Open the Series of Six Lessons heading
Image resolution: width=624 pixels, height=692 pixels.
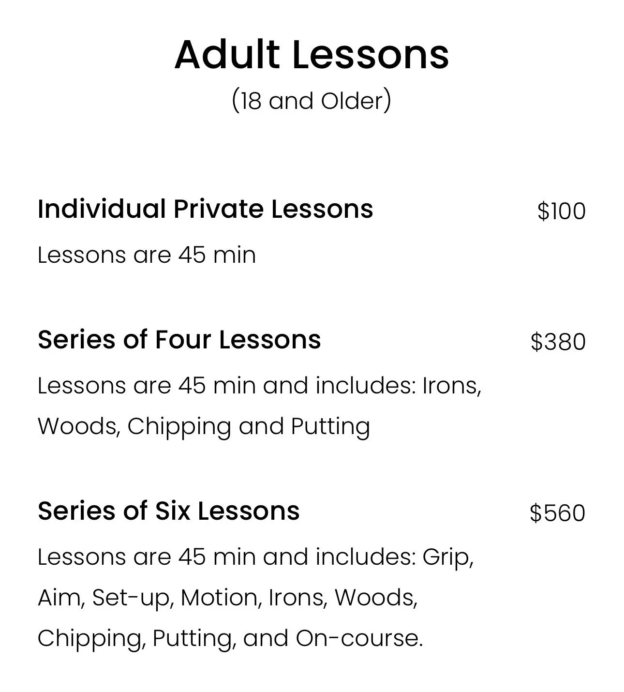(169, 511)
